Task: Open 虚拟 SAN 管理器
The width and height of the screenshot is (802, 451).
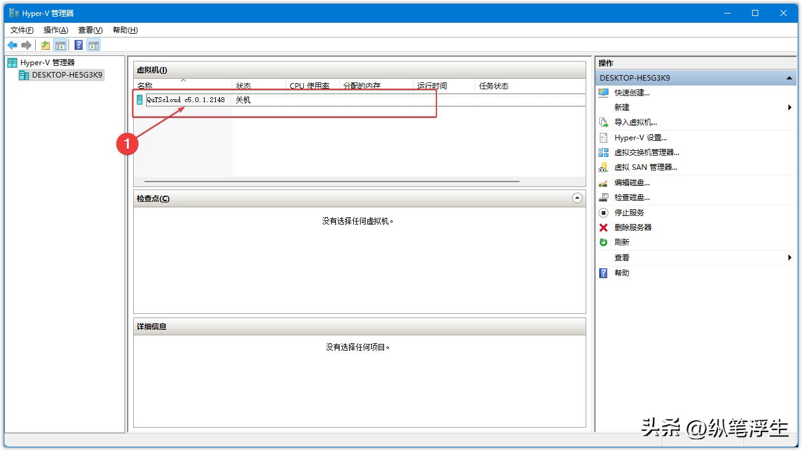Action: coord(645,167)
